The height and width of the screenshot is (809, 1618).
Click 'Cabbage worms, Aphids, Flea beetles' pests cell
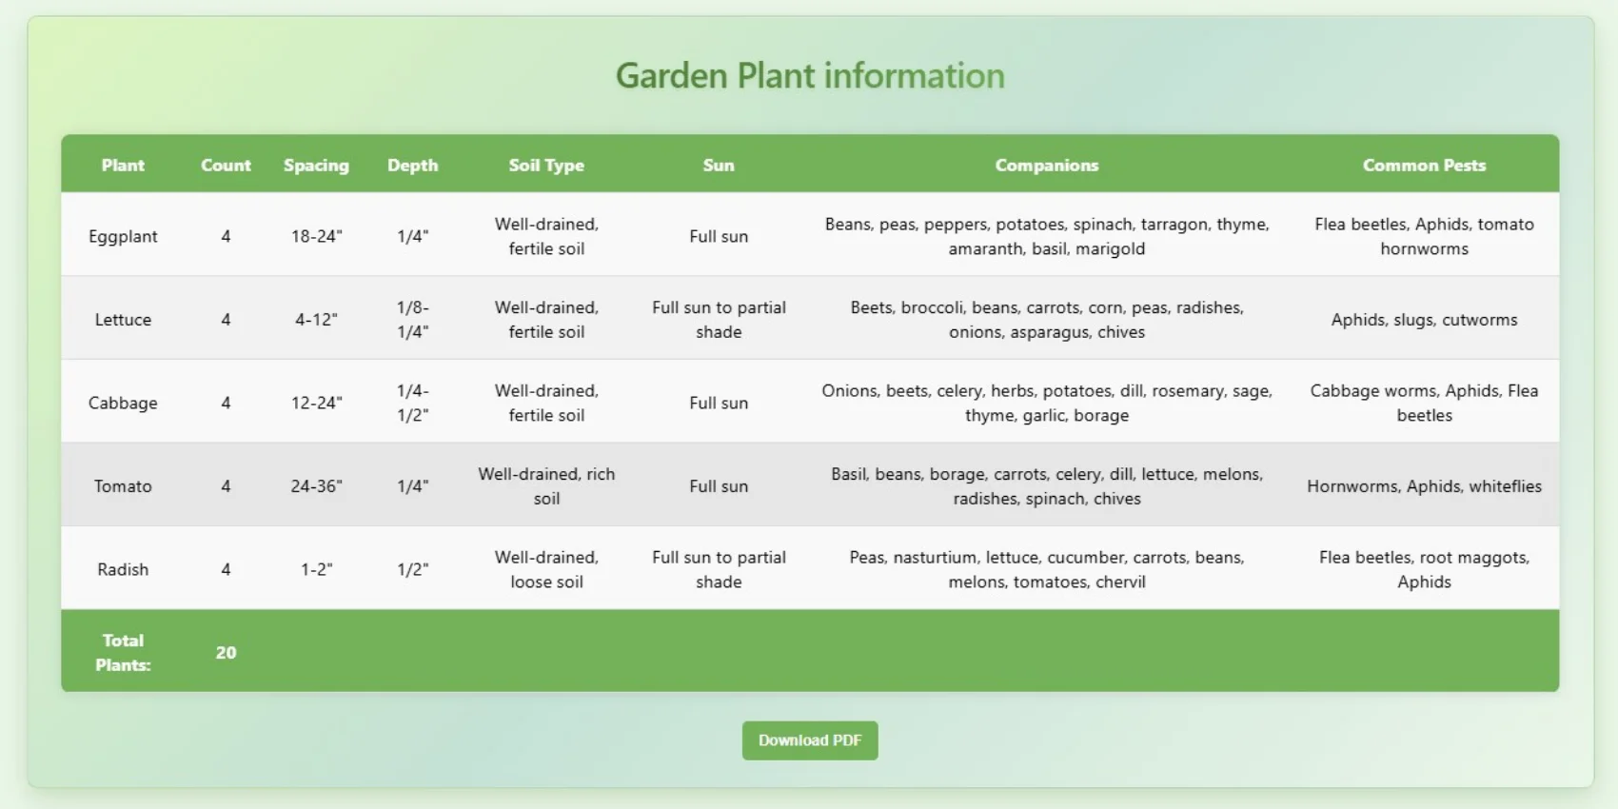(1424, 403)
